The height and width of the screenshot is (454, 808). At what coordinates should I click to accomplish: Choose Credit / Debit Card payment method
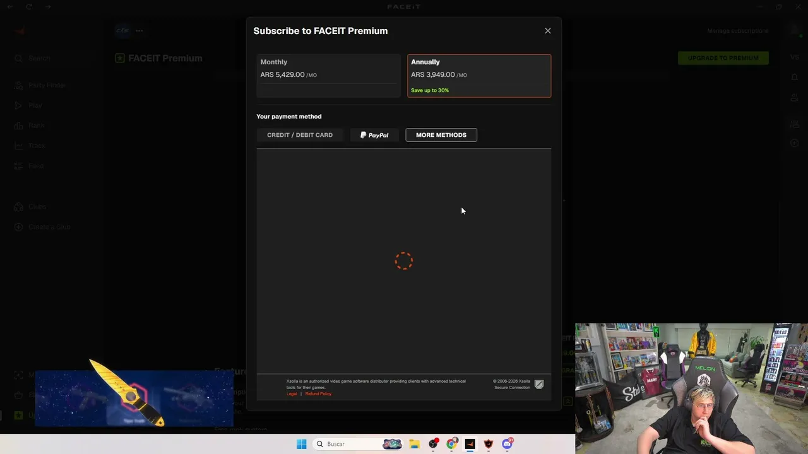tap(300, 135)
